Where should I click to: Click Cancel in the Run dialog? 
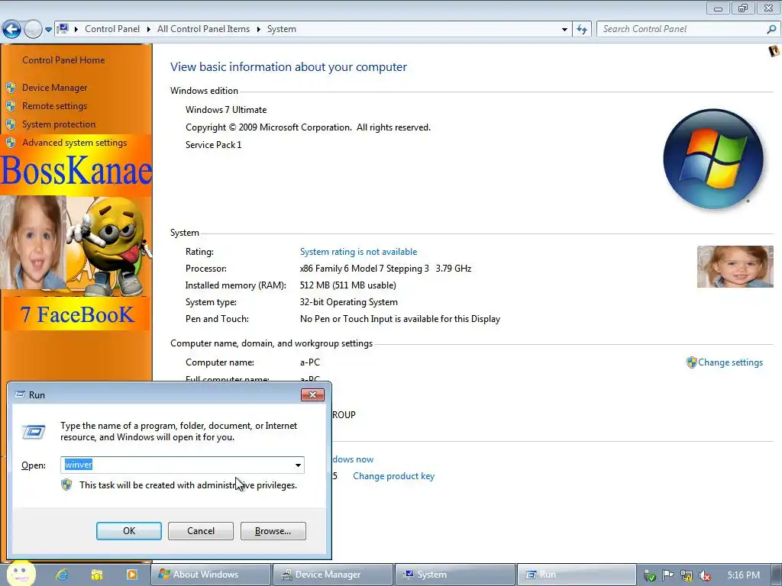pyautogui.click(x=201, y=531)
